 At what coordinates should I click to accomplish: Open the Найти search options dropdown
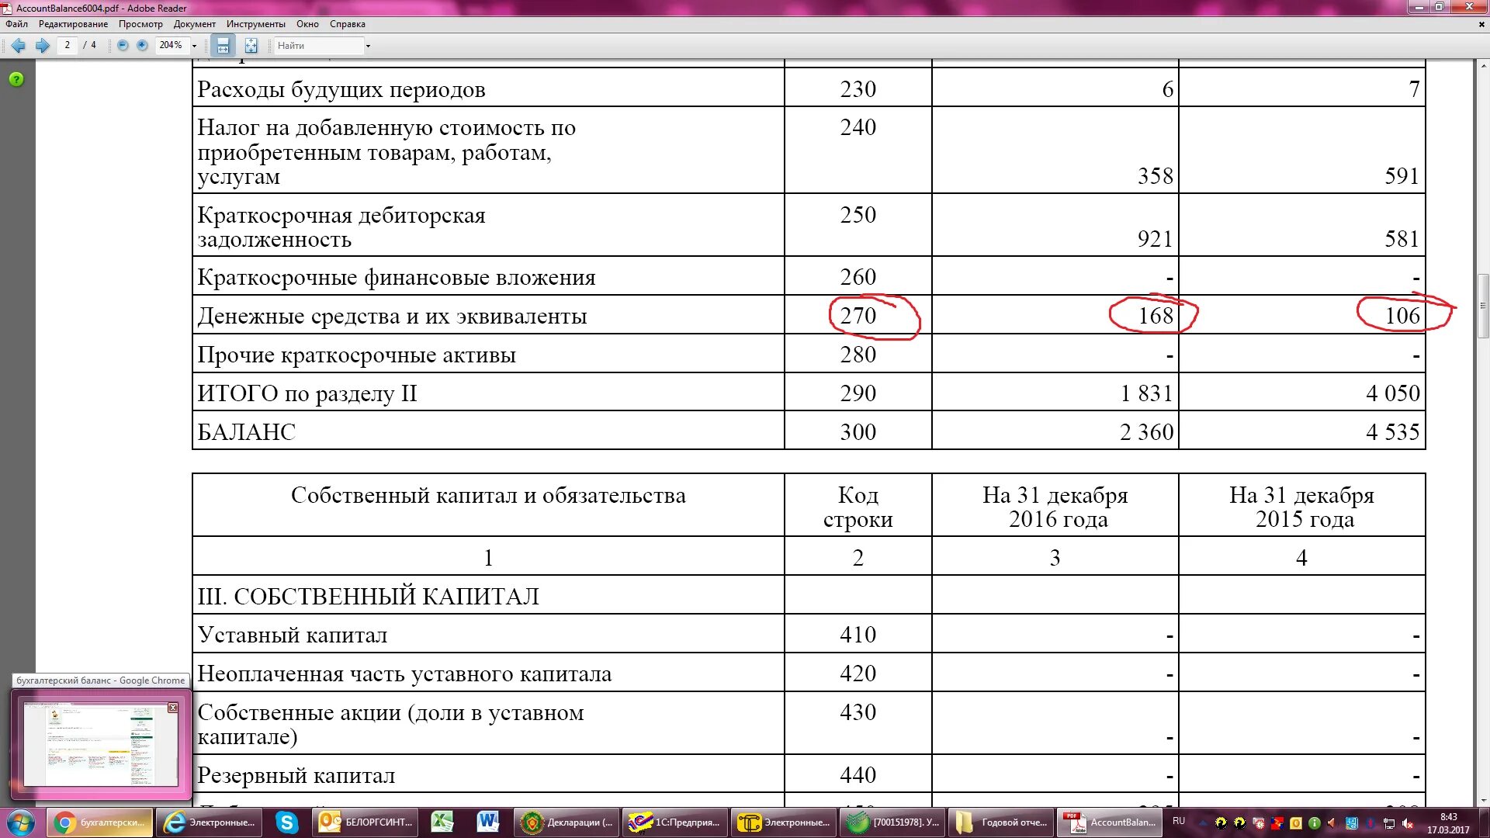pos(368,46)
